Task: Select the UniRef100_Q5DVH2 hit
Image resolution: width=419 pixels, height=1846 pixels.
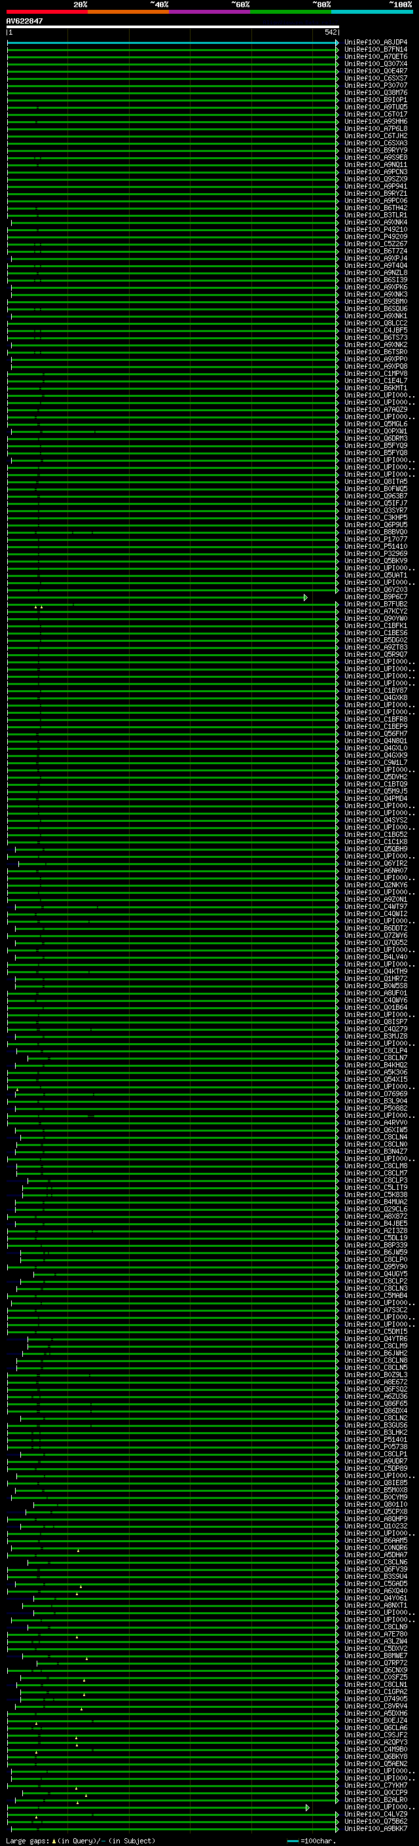Action: coord(376,777)
